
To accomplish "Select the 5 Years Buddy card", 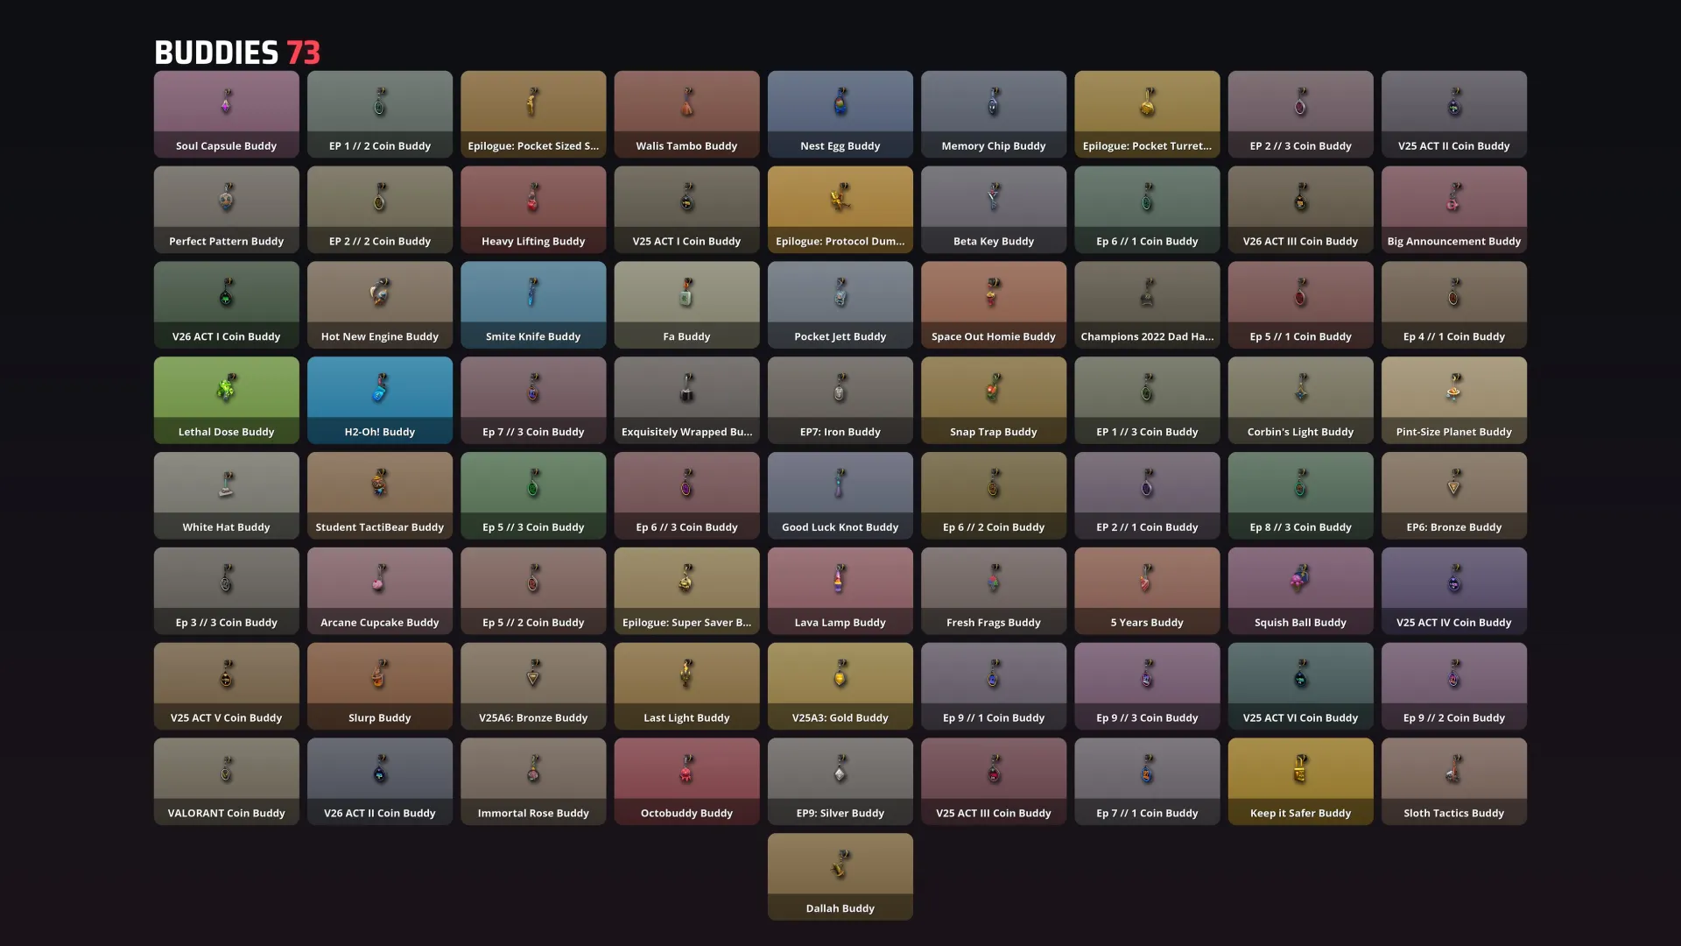I will click(1147, 590).
